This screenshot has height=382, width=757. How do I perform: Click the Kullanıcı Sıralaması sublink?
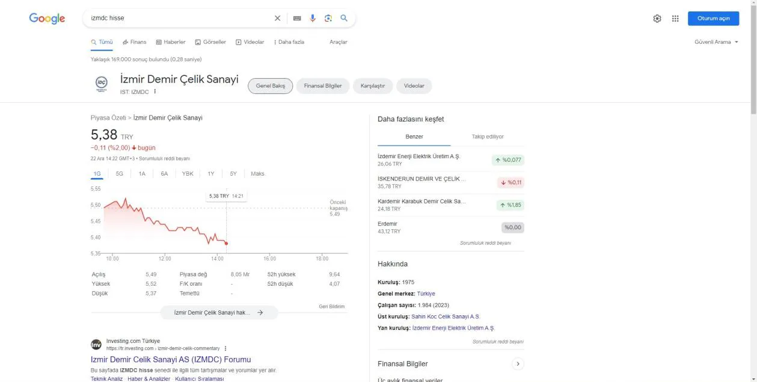point(200,379)
